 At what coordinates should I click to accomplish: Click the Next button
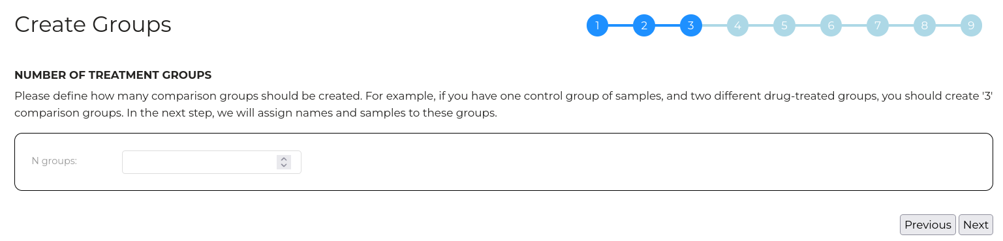[976, 225]
